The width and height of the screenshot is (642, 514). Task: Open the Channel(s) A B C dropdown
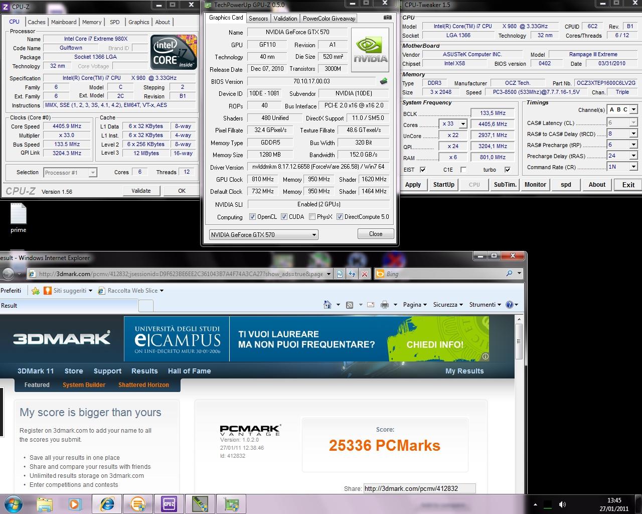point(633,109)
